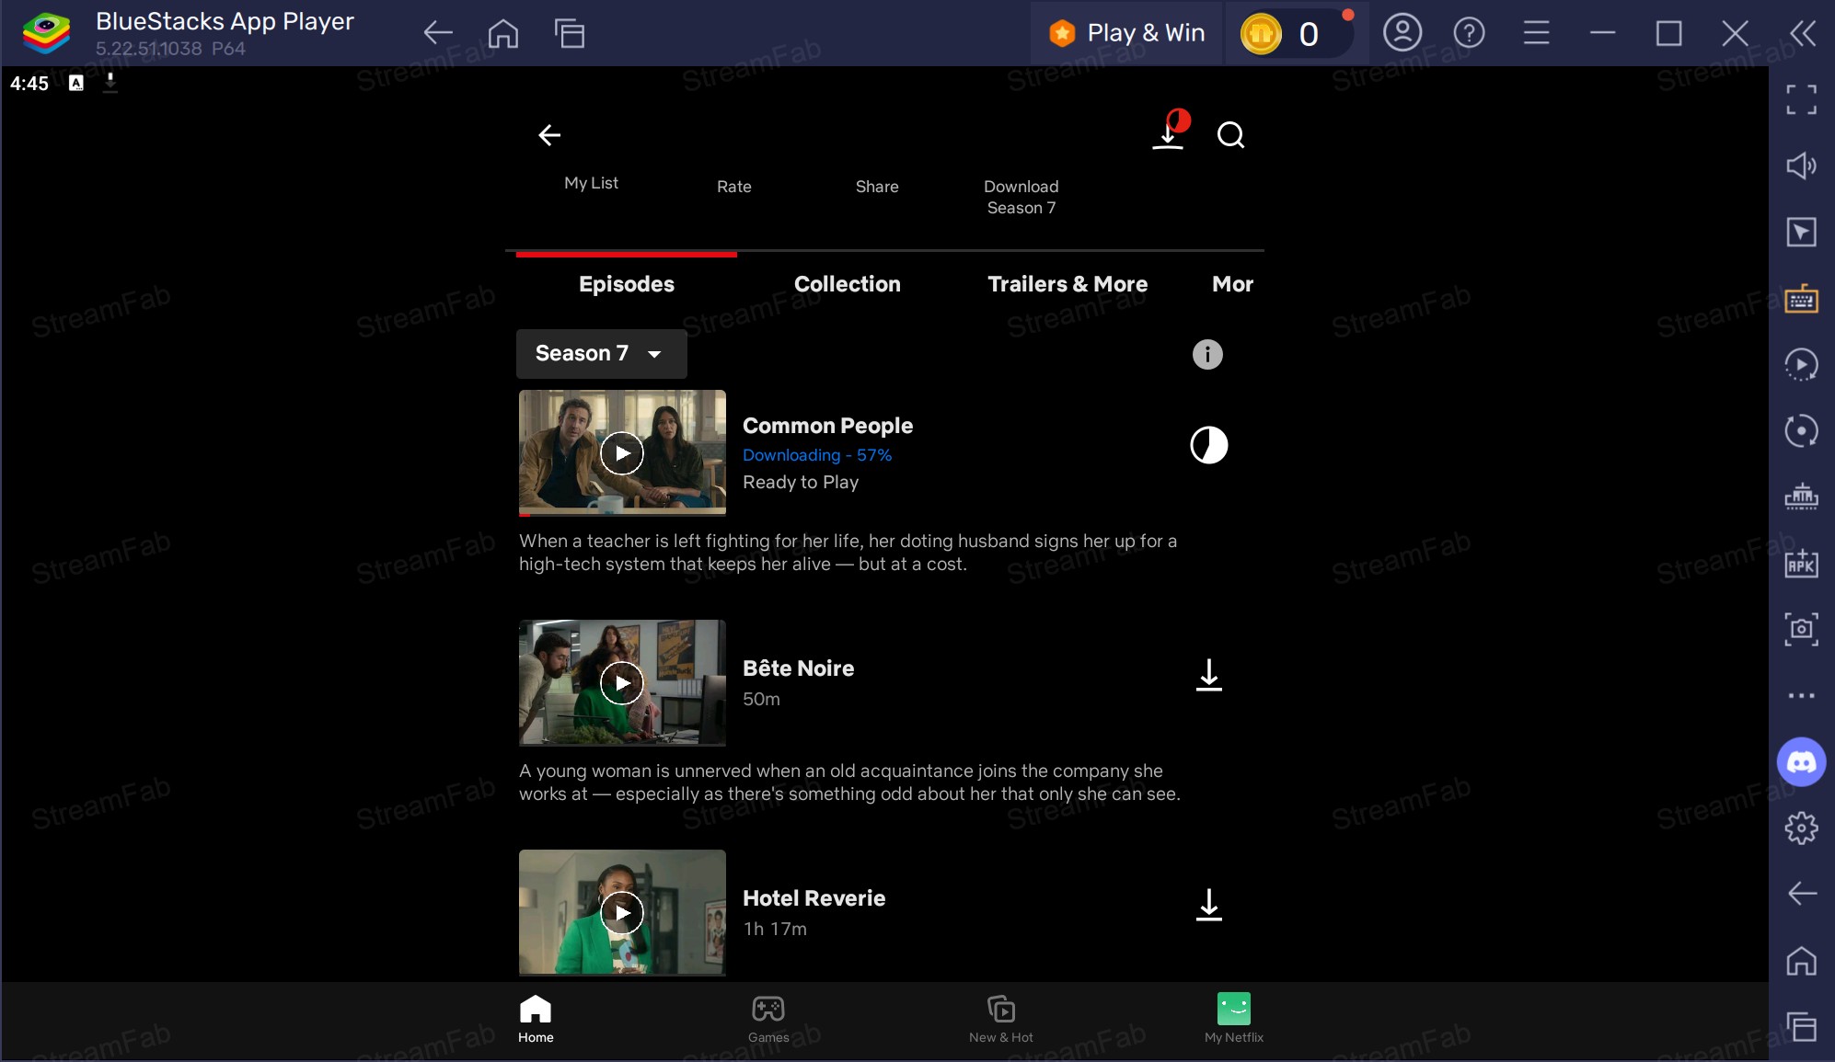Image resolution: width=1835 pixels, height=1062 pixels.
Task: Click the Common People episode title
Action: [827, 426]
